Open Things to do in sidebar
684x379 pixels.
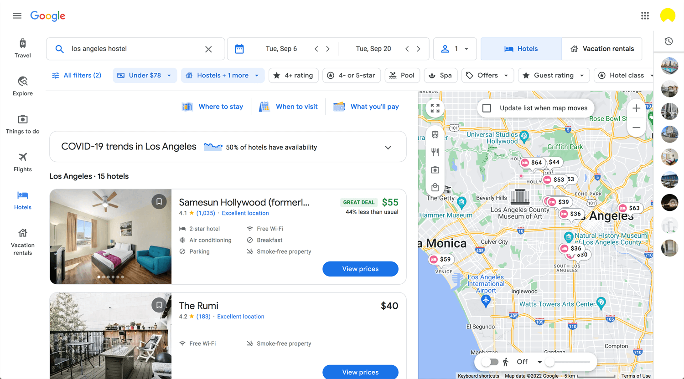(x=23, y=124)
